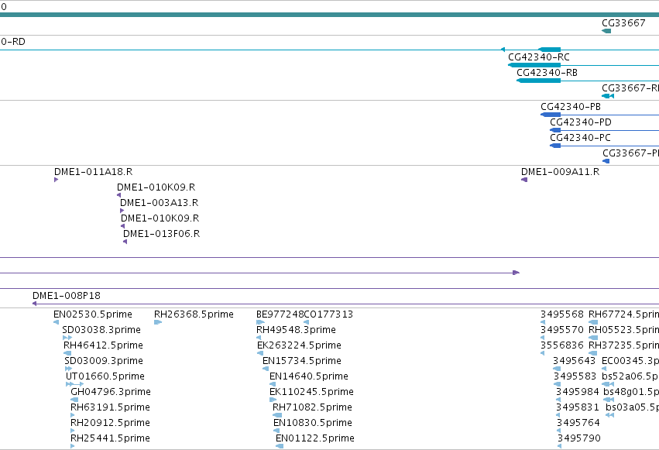Open RH25441.5prime EST
This screenshot has width=659, height=450.
(110, 438)
